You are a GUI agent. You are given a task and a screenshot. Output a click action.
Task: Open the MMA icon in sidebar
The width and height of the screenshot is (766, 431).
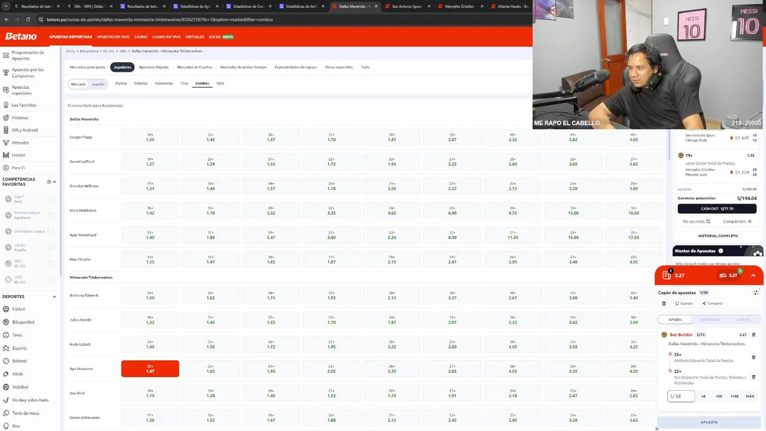point(6,374)
